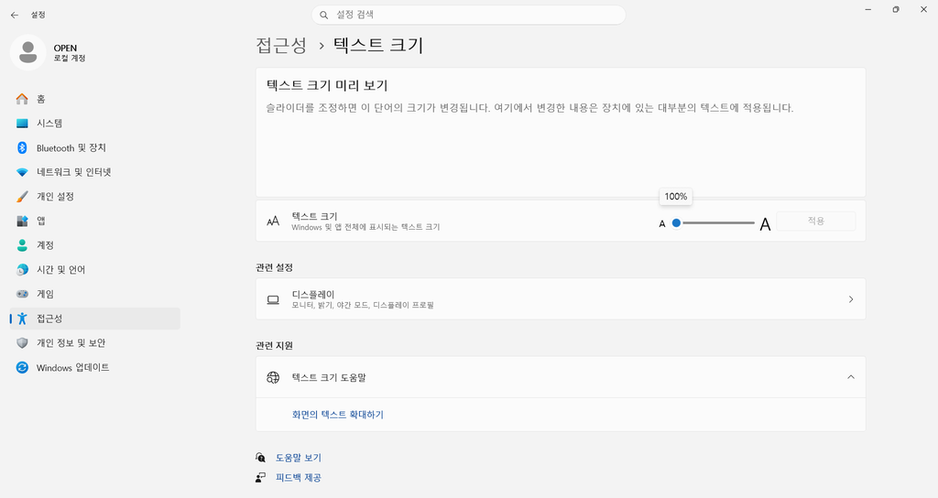Click the 앱 icon in sidebar

(22, 222)
